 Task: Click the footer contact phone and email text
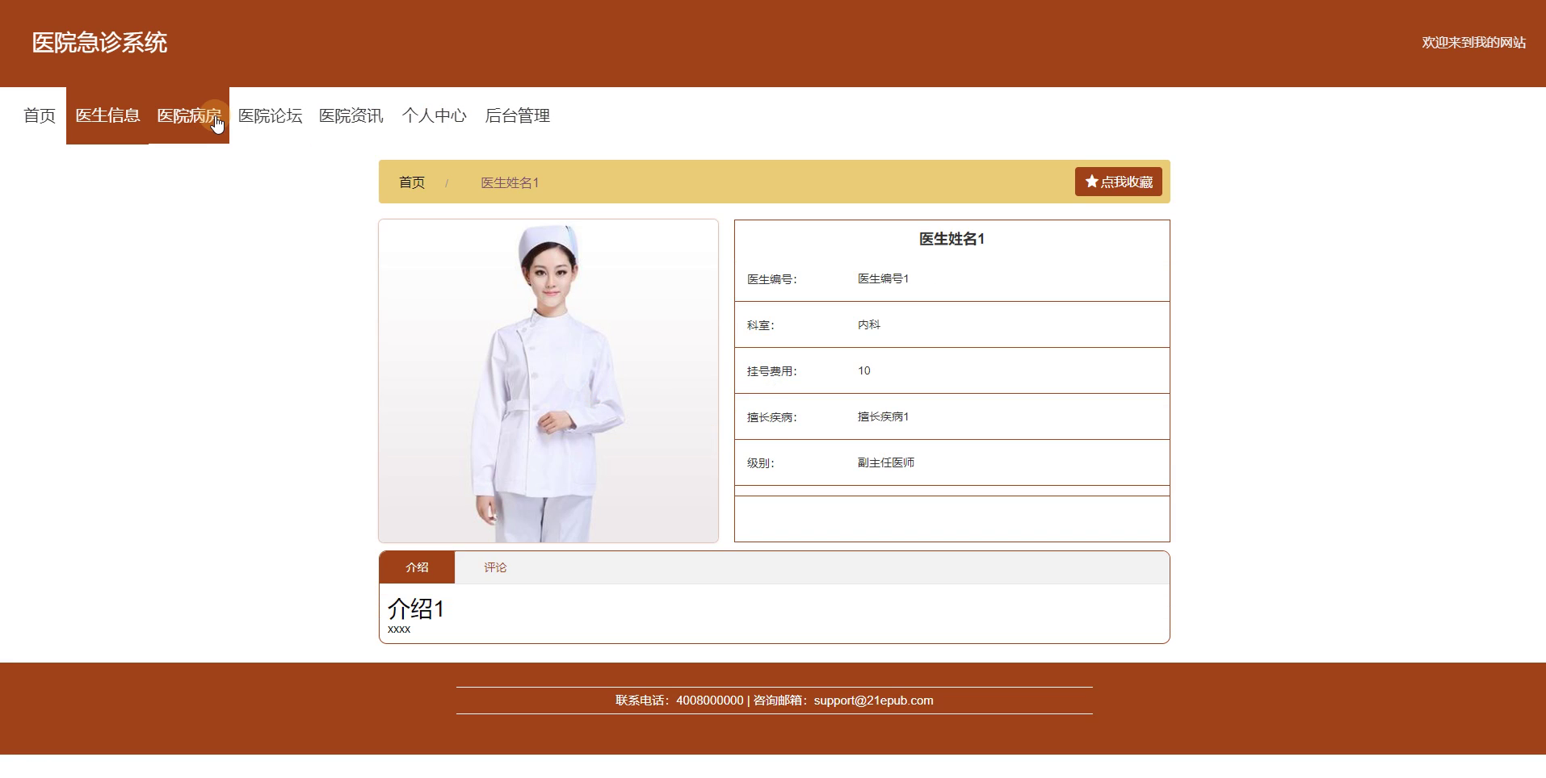coord(774,701)
